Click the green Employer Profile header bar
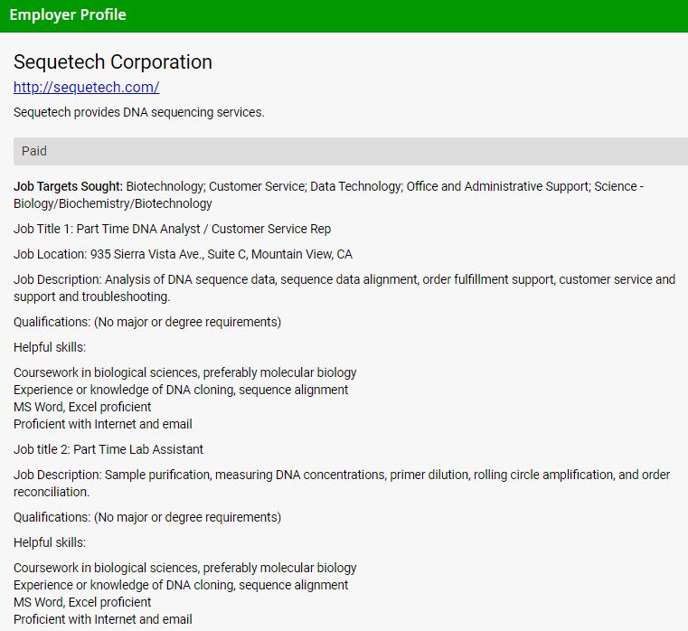The image size is (688, 631). tap(344, 15)
